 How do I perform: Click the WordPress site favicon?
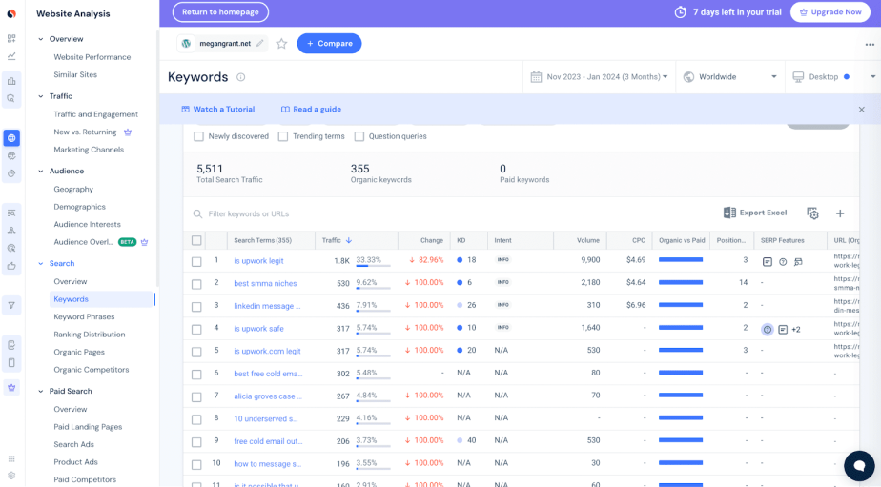186,43
